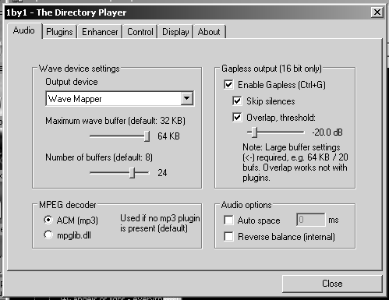Click the 64 KB buffer value
Viewport: 389px width, 300px height.
(x=168, y=136)
